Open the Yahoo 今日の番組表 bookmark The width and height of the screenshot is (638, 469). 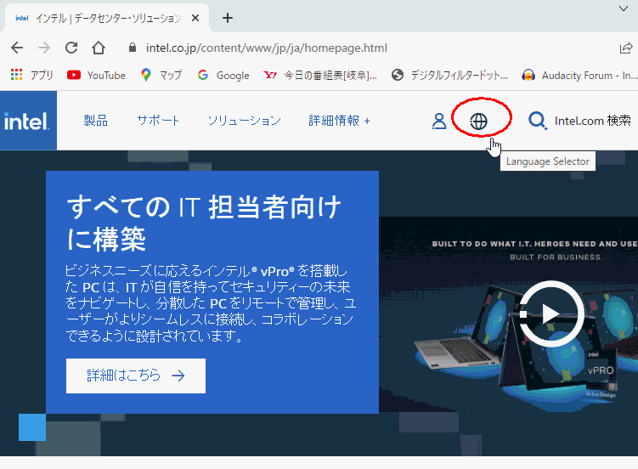[320, 75]
